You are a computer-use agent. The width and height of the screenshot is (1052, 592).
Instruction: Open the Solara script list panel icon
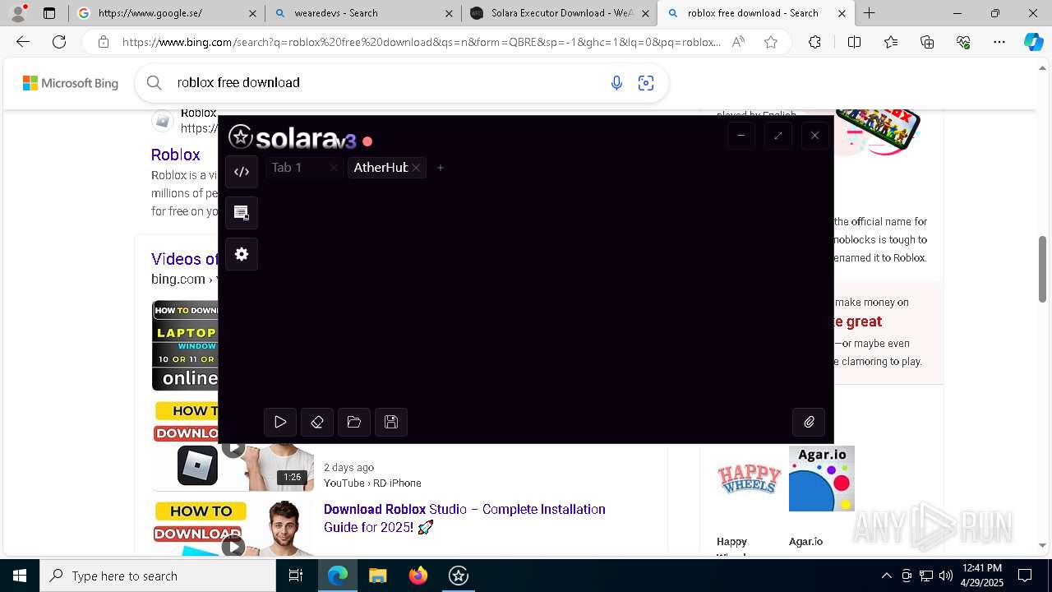point(242,213)
